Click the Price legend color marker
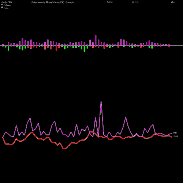Viewport: 183px width, 183px height. point(2,8)
